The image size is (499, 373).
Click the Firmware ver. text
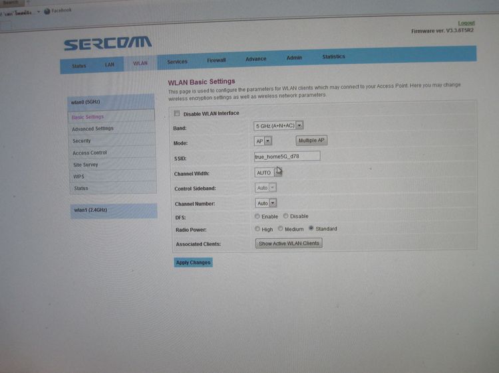(442, 31)
